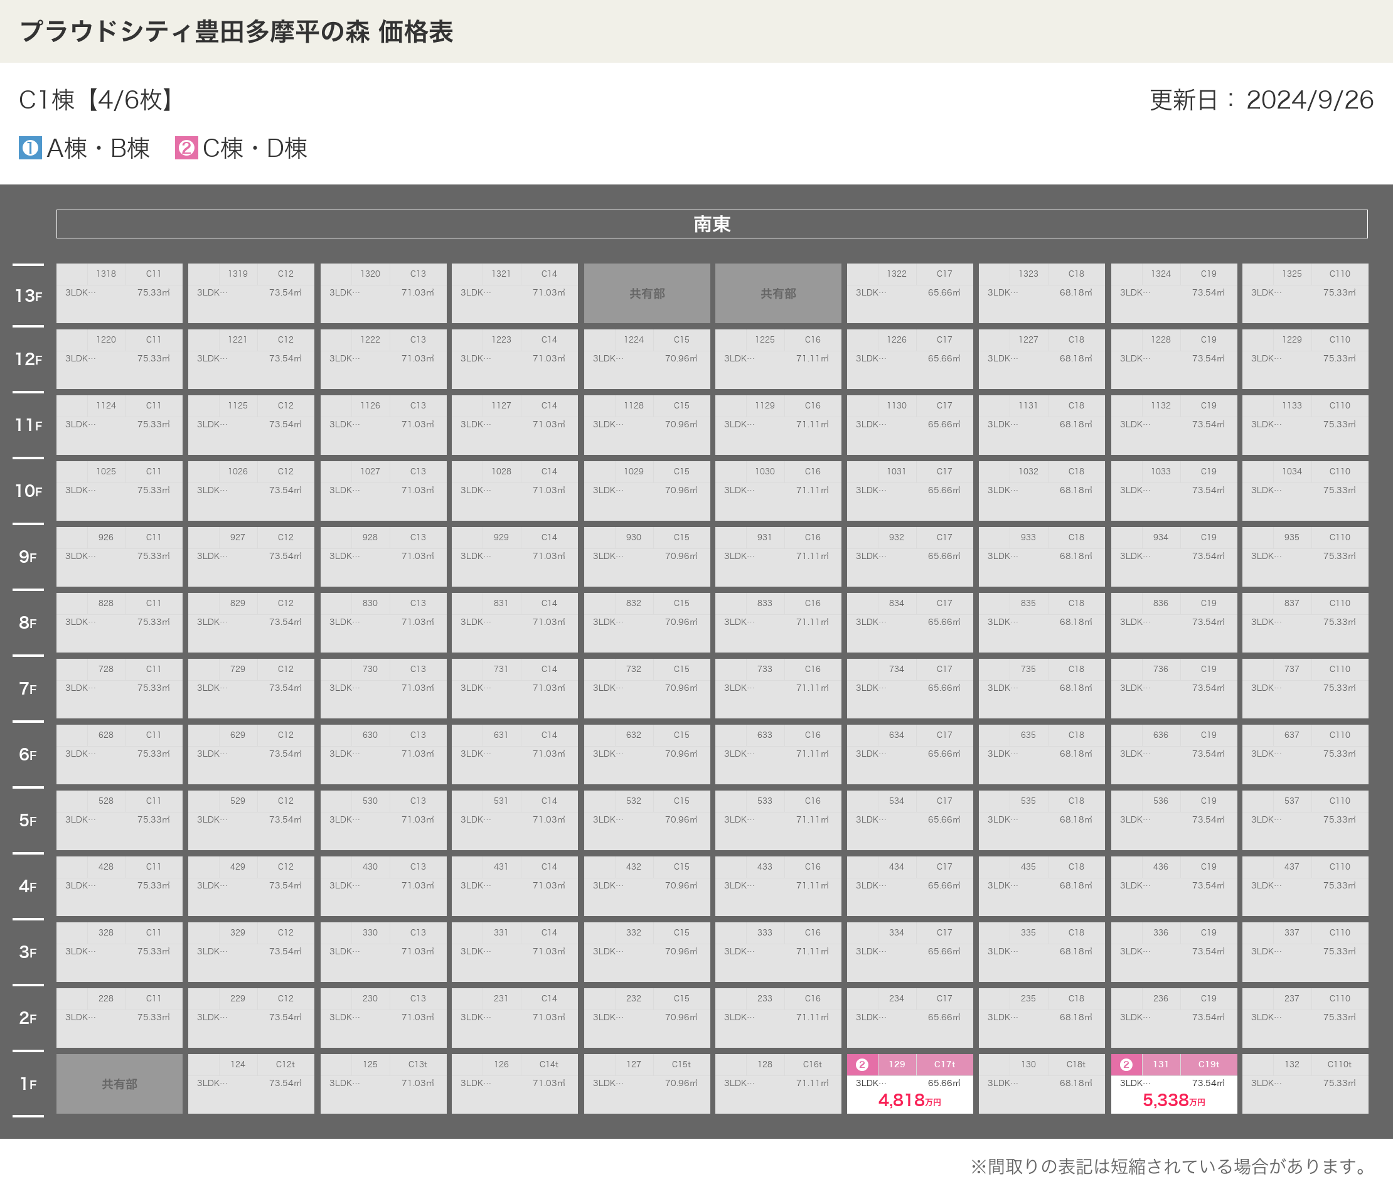Select unit 130 type C18t cell
The image size is (1393, 1194).
[1042, 1084]
